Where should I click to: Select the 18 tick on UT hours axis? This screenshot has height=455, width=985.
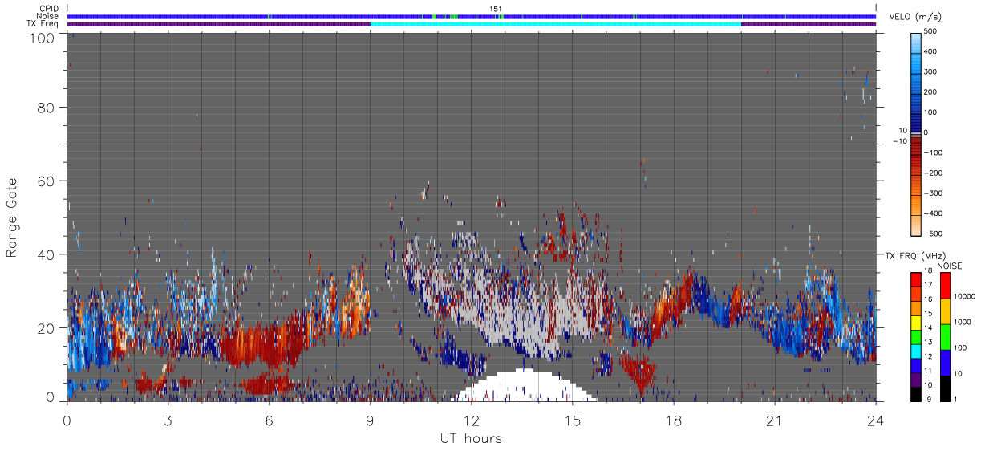[673, 420]
